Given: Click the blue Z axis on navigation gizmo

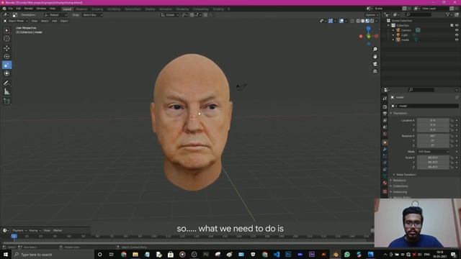Looking at the screenshot, I should 368,29.
